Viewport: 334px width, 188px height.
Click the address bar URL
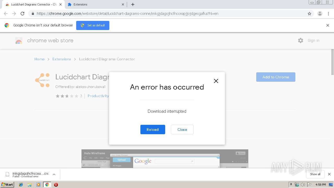pos(127,14)
